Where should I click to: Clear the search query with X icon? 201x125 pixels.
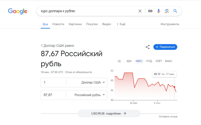(140, 11)
